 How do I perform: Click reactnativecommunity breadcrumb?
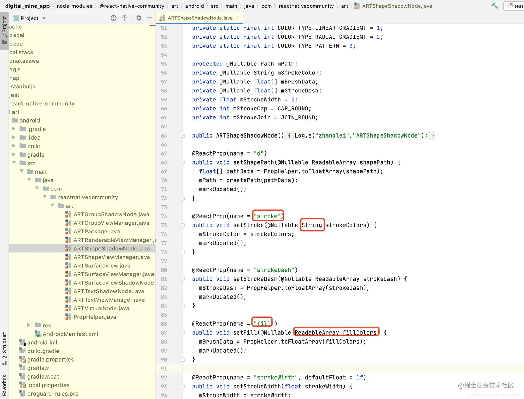(306, 6)
